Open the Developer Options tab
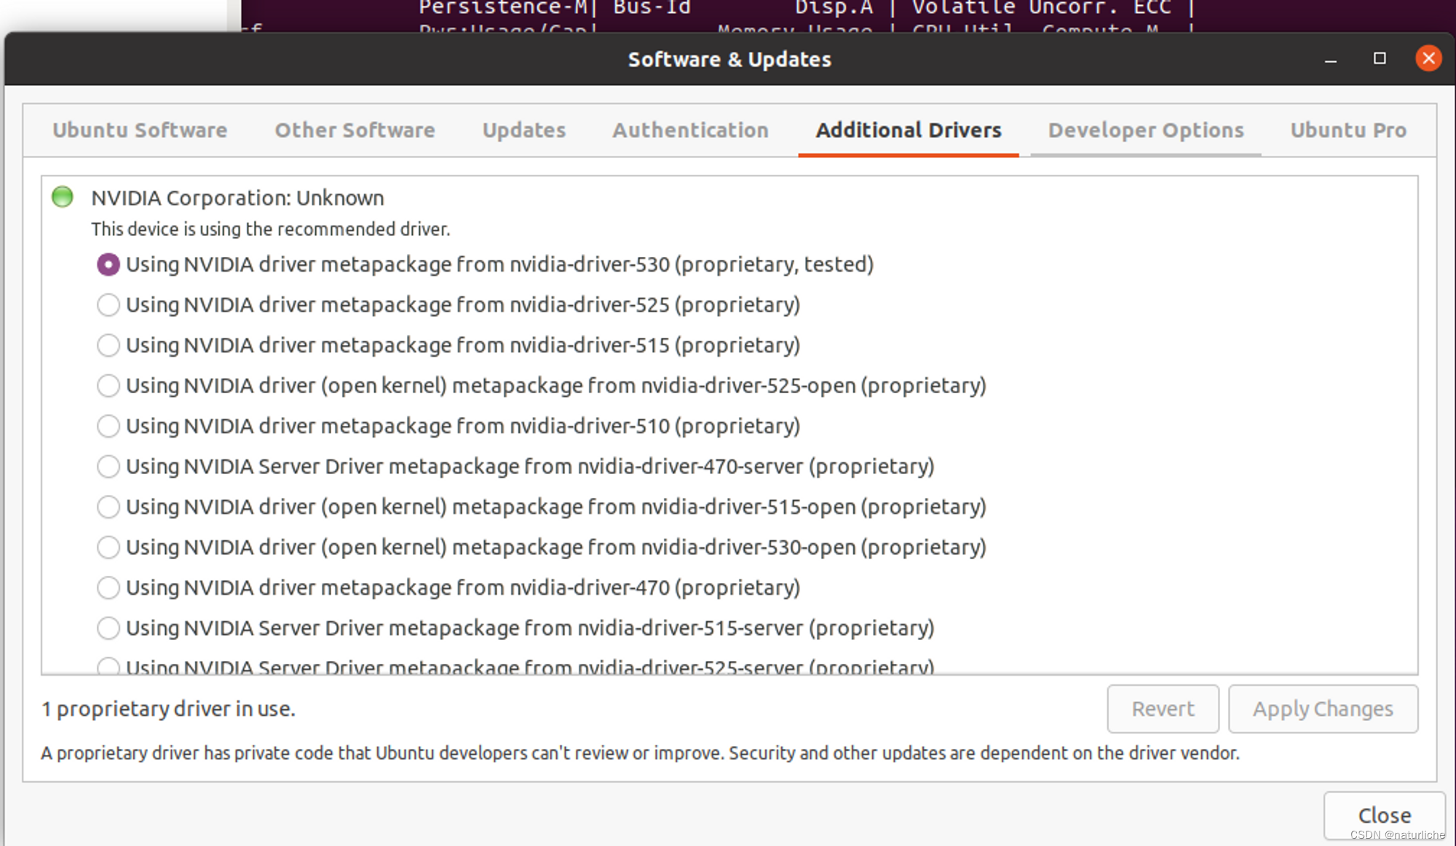The width and height of the screenshot is (1456, 846). [x=1146, y=130]
